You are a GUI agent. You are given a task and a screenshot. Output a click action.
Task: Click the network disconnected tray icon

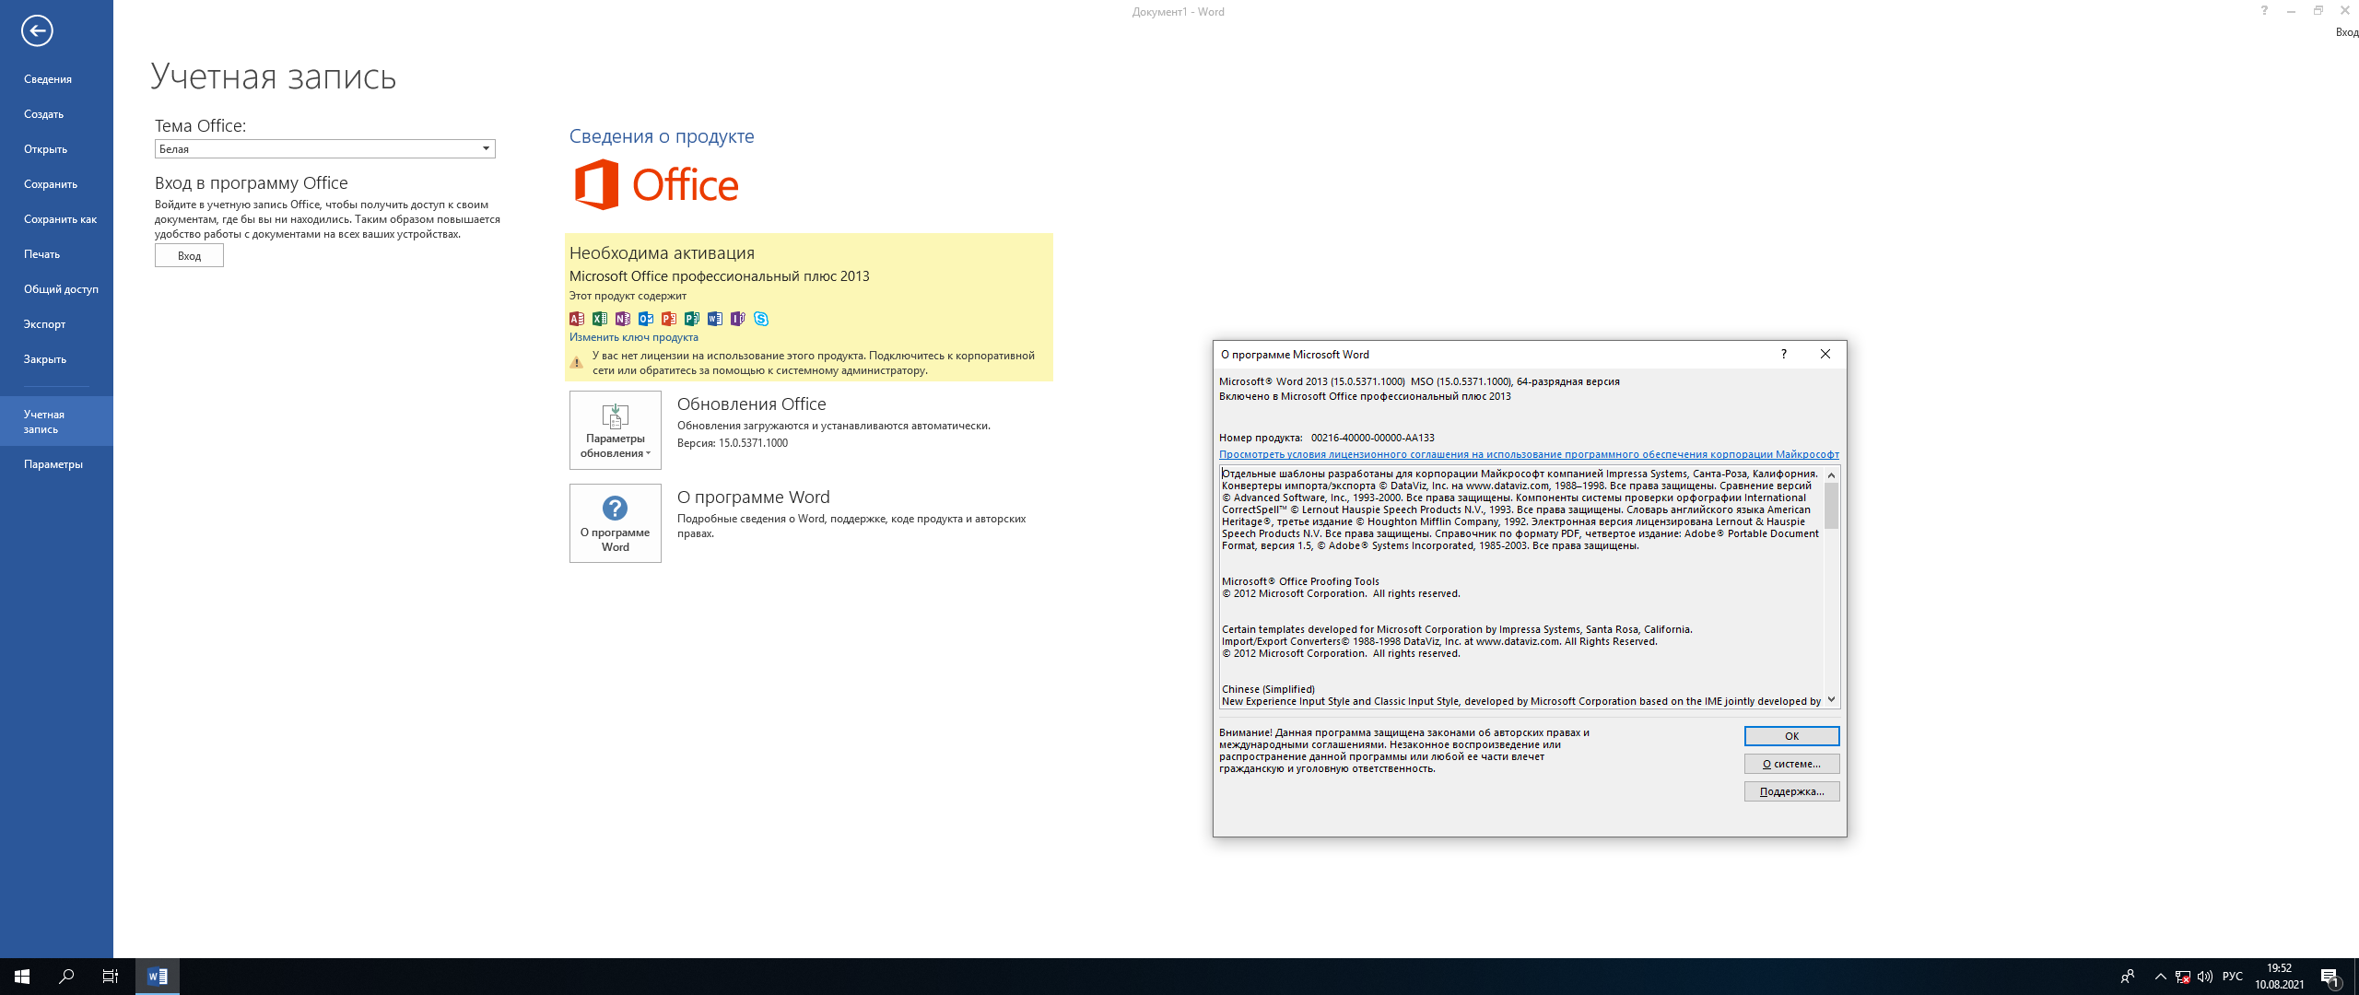point(2183,977)
